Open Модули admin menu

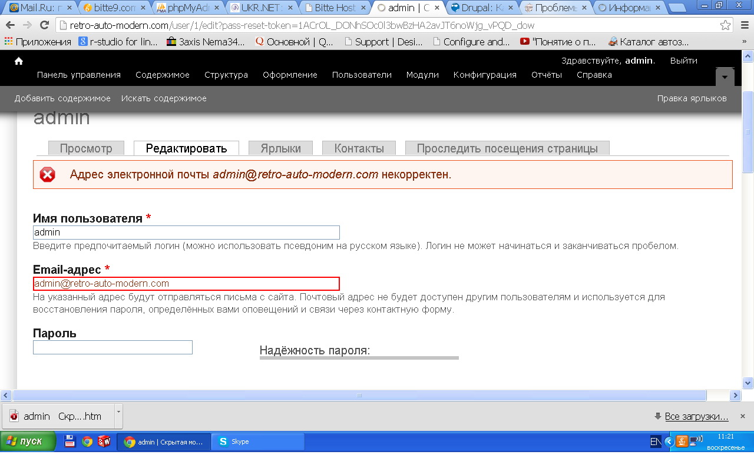(422, 75)
